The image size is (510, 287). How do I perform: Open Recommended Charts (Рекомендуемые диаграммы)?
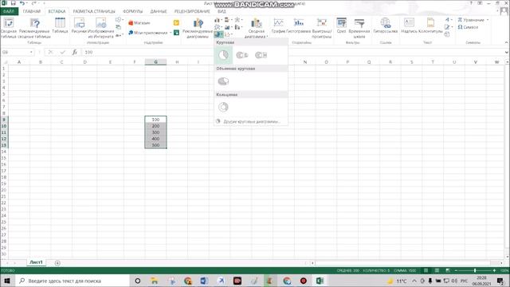pyautogui.click(x=198, y=28)
